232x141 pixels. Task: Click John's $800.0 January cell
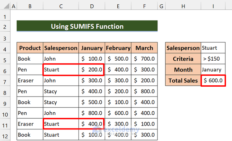tap(92, 113)
